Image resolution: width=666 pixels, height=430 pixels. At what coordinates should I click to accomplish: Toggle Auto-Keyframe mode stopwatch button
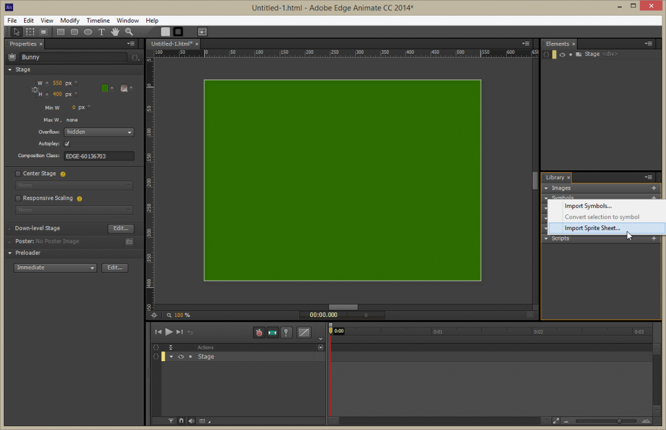click(x=259, y=333)
